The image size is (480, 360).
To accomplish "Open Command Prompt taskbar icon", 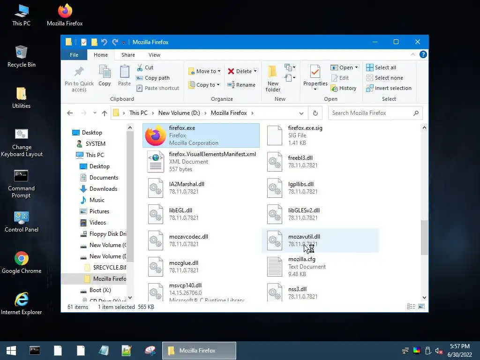I will (x=35, y=351).
